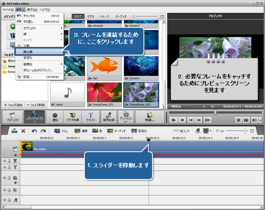Expand the オブジェクト submenu arrow
The height and width of the screenshot is (210, 265).
pyautogui.click(x=62, y=28)
